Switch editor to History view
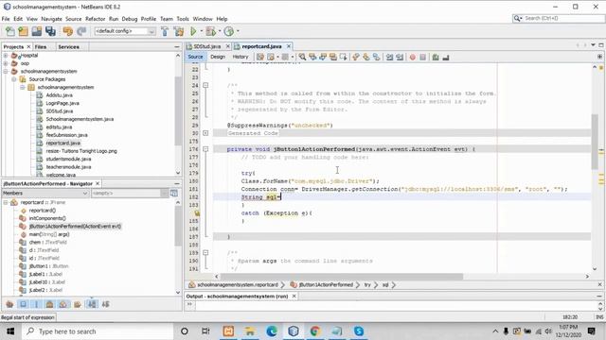The image size is (606, 340). (x=240, y=57)
